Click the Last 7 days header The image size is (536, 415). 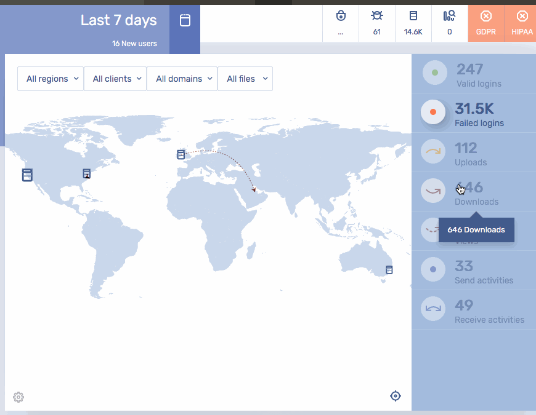pyautogui.click(x=118, y=20)
